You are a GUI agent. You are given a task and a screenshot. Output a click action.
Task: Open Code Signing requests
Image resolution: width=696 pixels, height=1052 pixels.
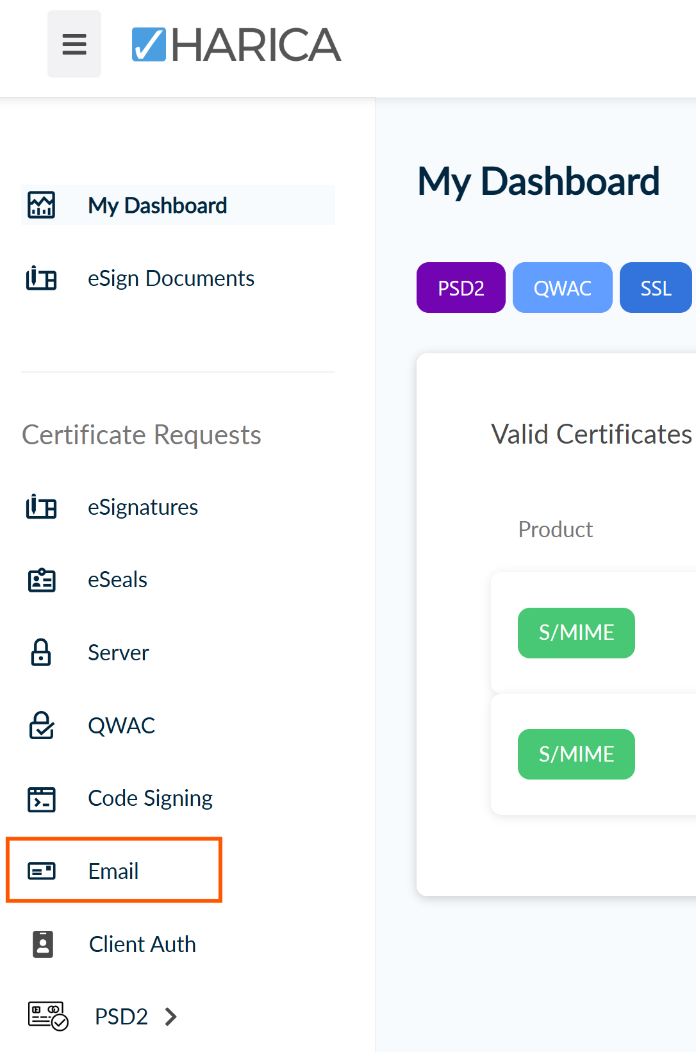point(151,799)
